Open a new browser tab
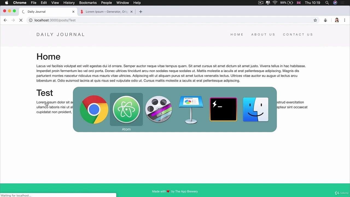This screenshot has height=197, width=350. (141, 12)
